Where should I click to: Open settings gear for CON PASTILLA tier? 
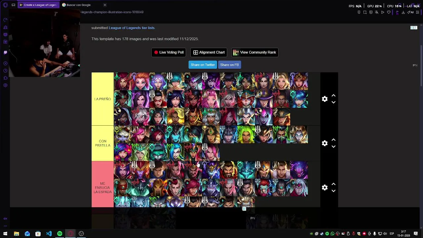325,143
